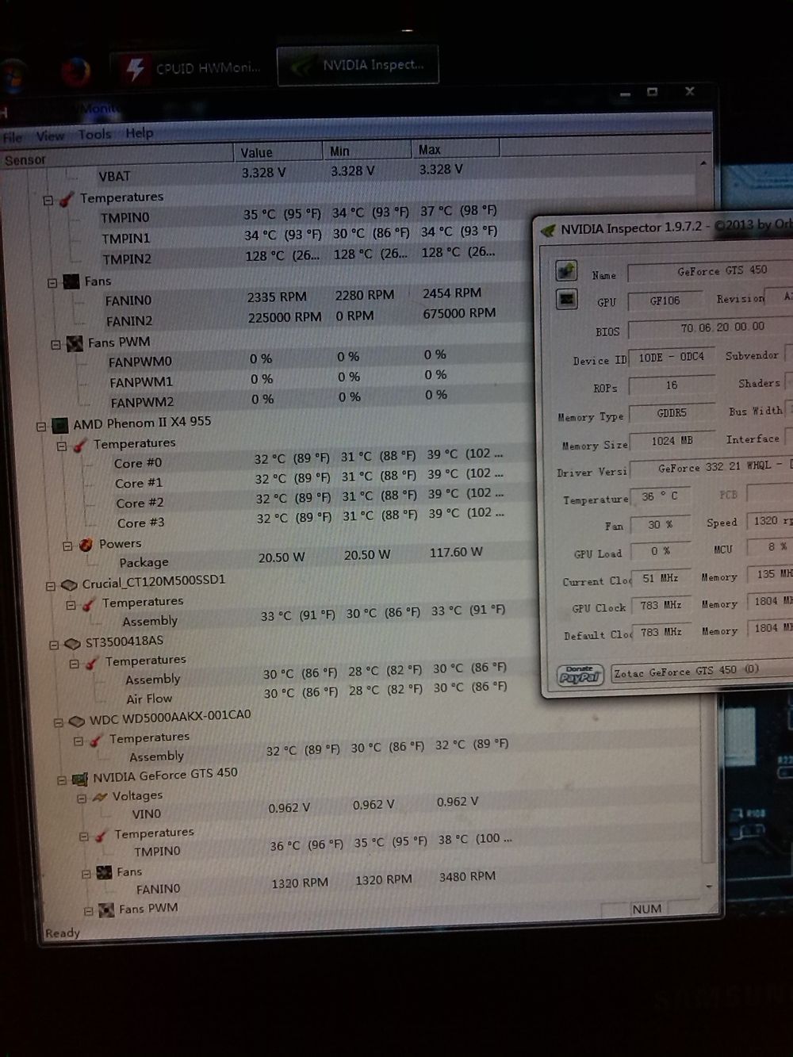The image size is (793, 1057).
Task: Click the PayPal Donate button in NVIDIA Inspector
Action: (580, 675)
